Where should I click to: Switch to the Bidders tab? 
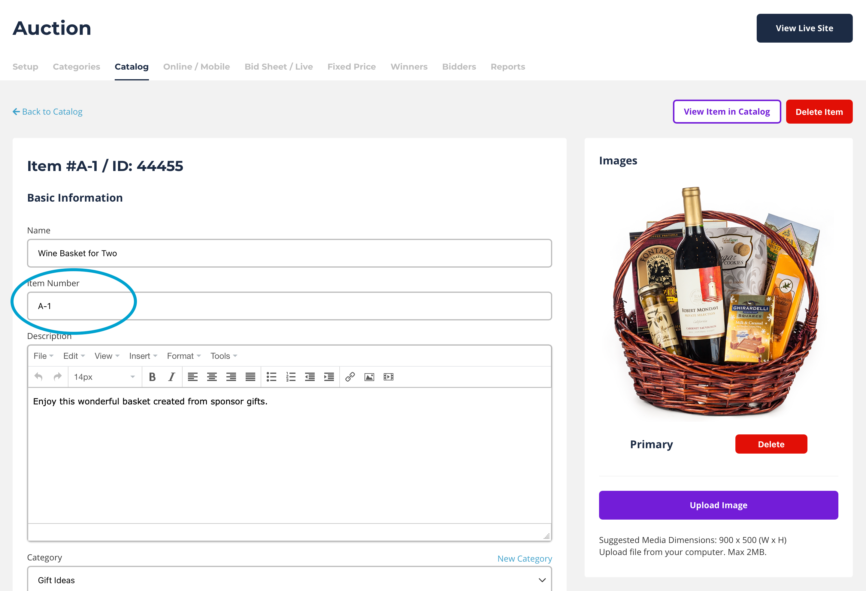[459, 67]
